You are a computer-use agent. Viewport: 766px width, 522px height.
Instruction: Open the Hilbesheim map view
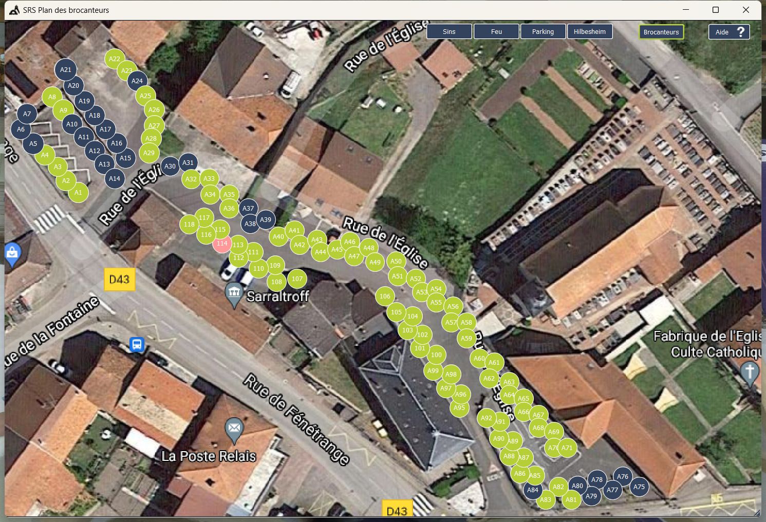590,31
